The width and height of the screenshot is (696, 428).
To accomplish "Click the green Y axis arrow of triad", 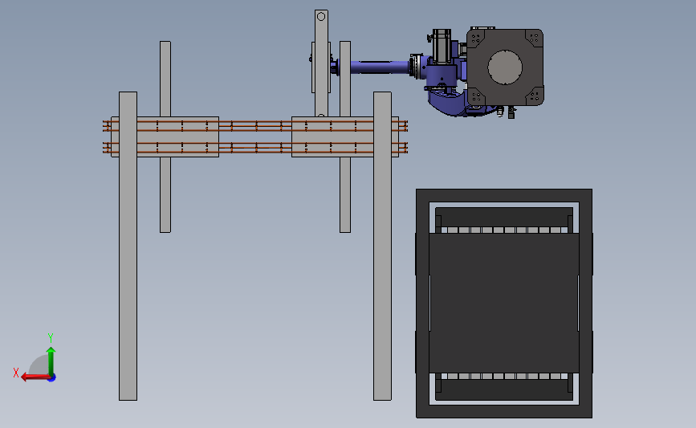I will coord(51,361).
